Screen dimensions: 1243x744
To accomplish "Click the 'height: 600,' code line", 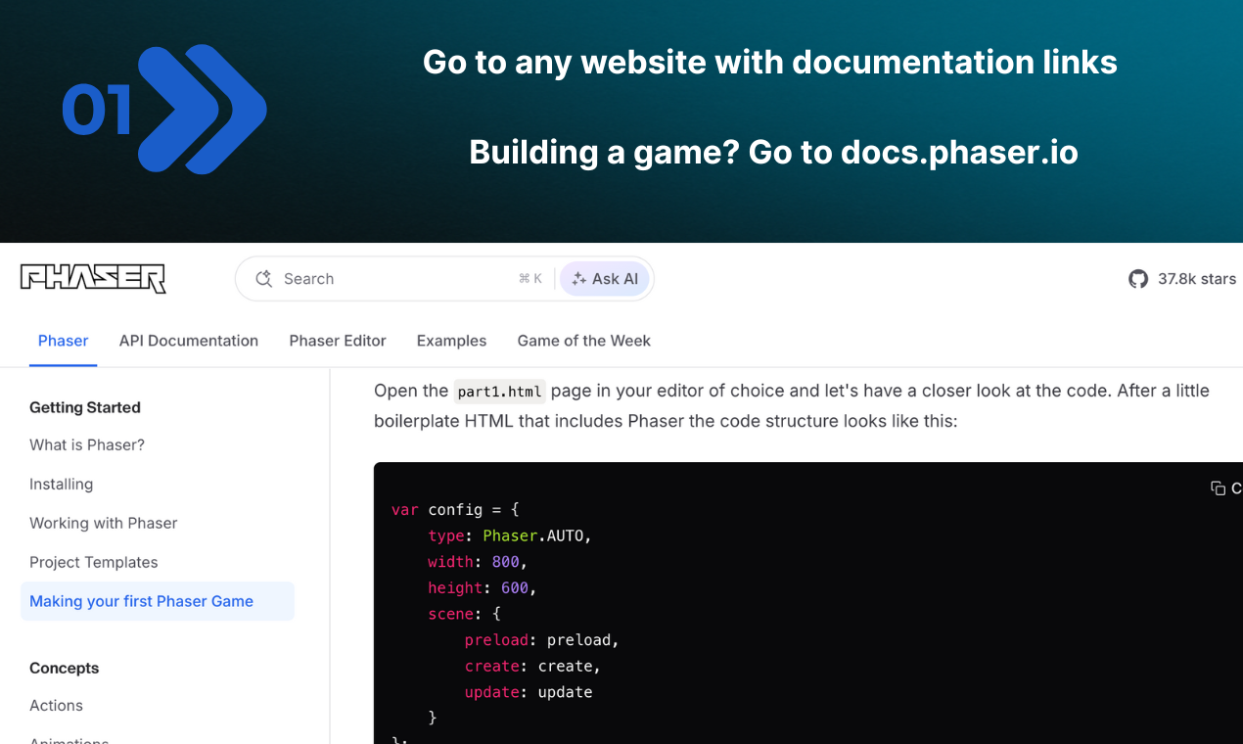I will 483,587.
